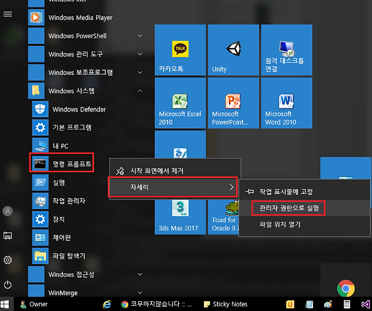
Task: Click the 명령 프롬프트 console icon
Action: (x=40, y=164)
